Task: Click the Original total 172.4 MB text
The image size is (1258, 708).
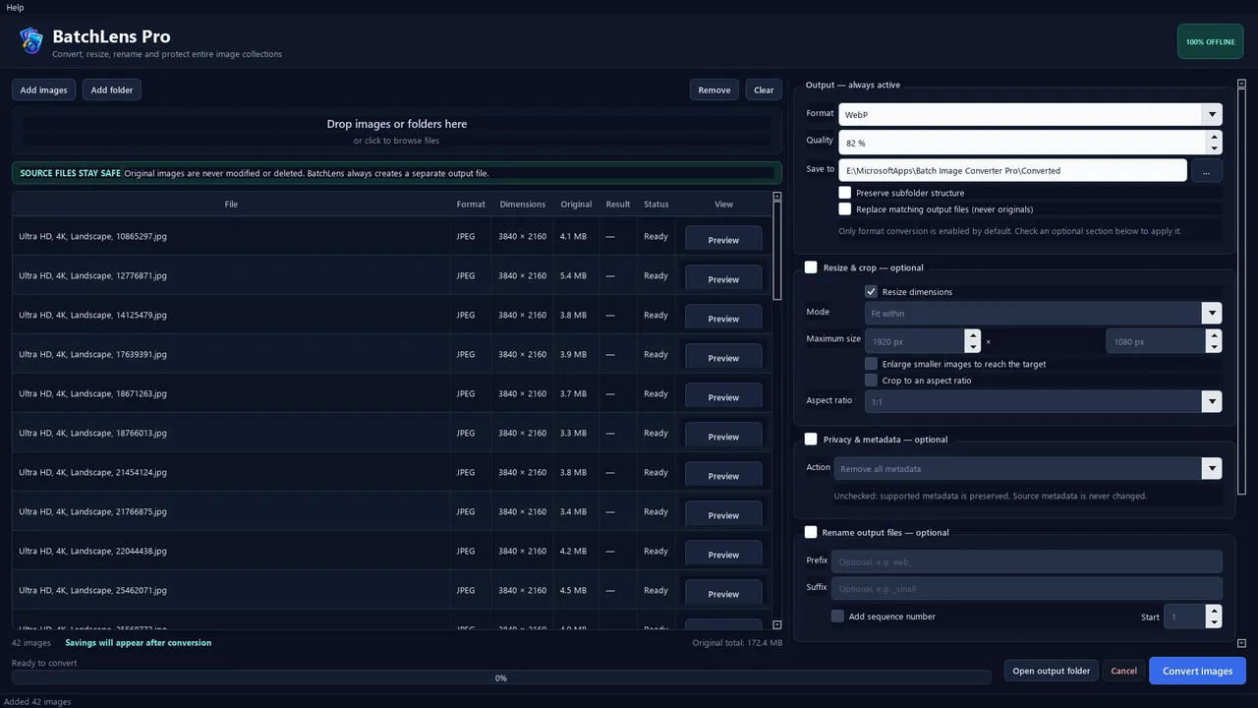Action: [x=737, y=643]
